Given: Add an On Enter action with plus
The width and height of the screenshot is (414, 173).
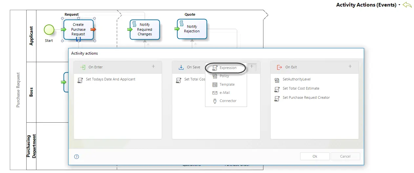Looking at the screenshot, I should click(x=153, y=66).
